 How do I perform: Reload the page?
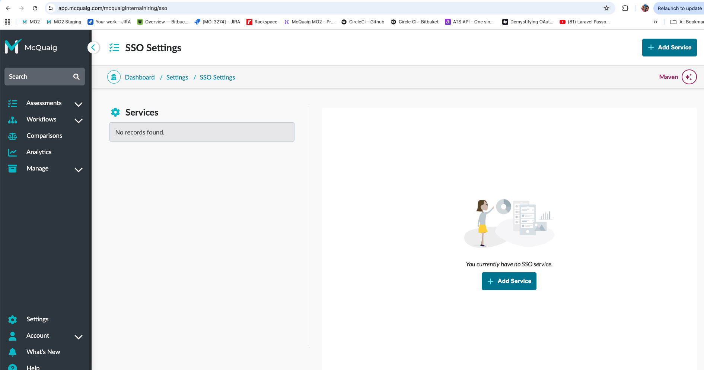35,8
